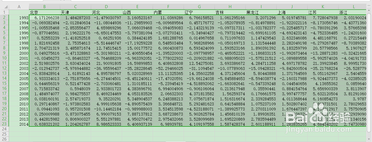Click cell with value -15.09428321
The height and width of the screenshot is (142, 372).
tap(261, 68)
